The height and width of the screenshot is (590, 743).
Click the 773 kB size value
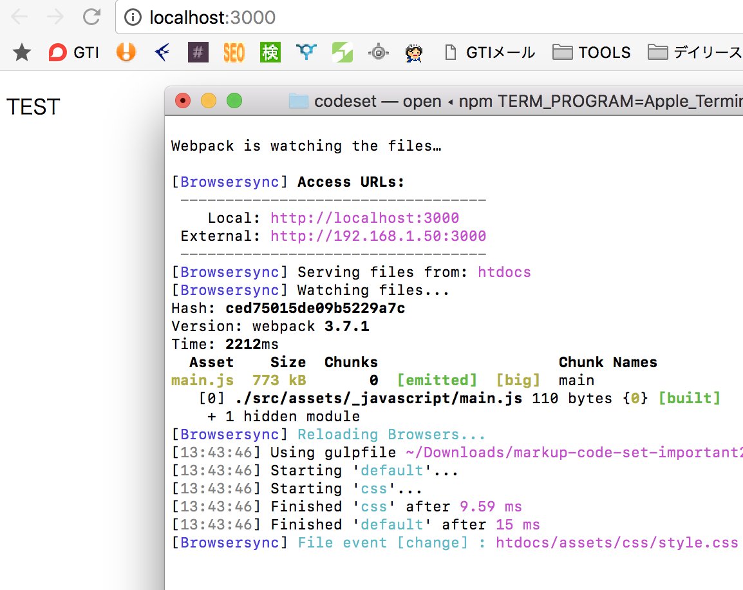point(279,380)
